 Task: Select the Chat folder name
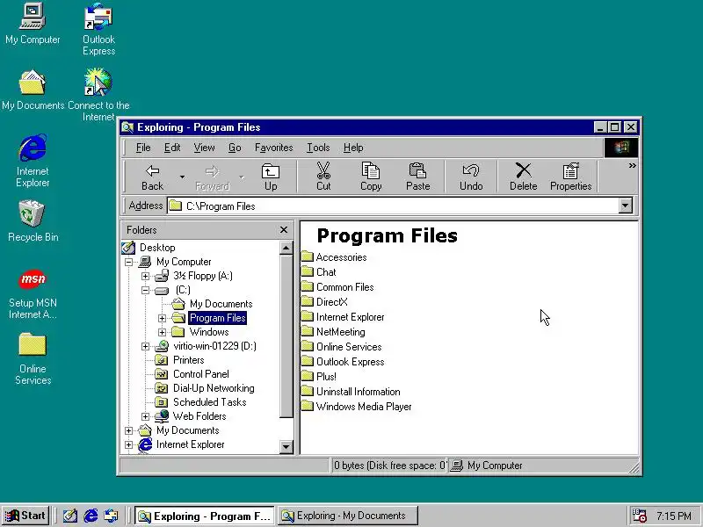tap(326, 272)
